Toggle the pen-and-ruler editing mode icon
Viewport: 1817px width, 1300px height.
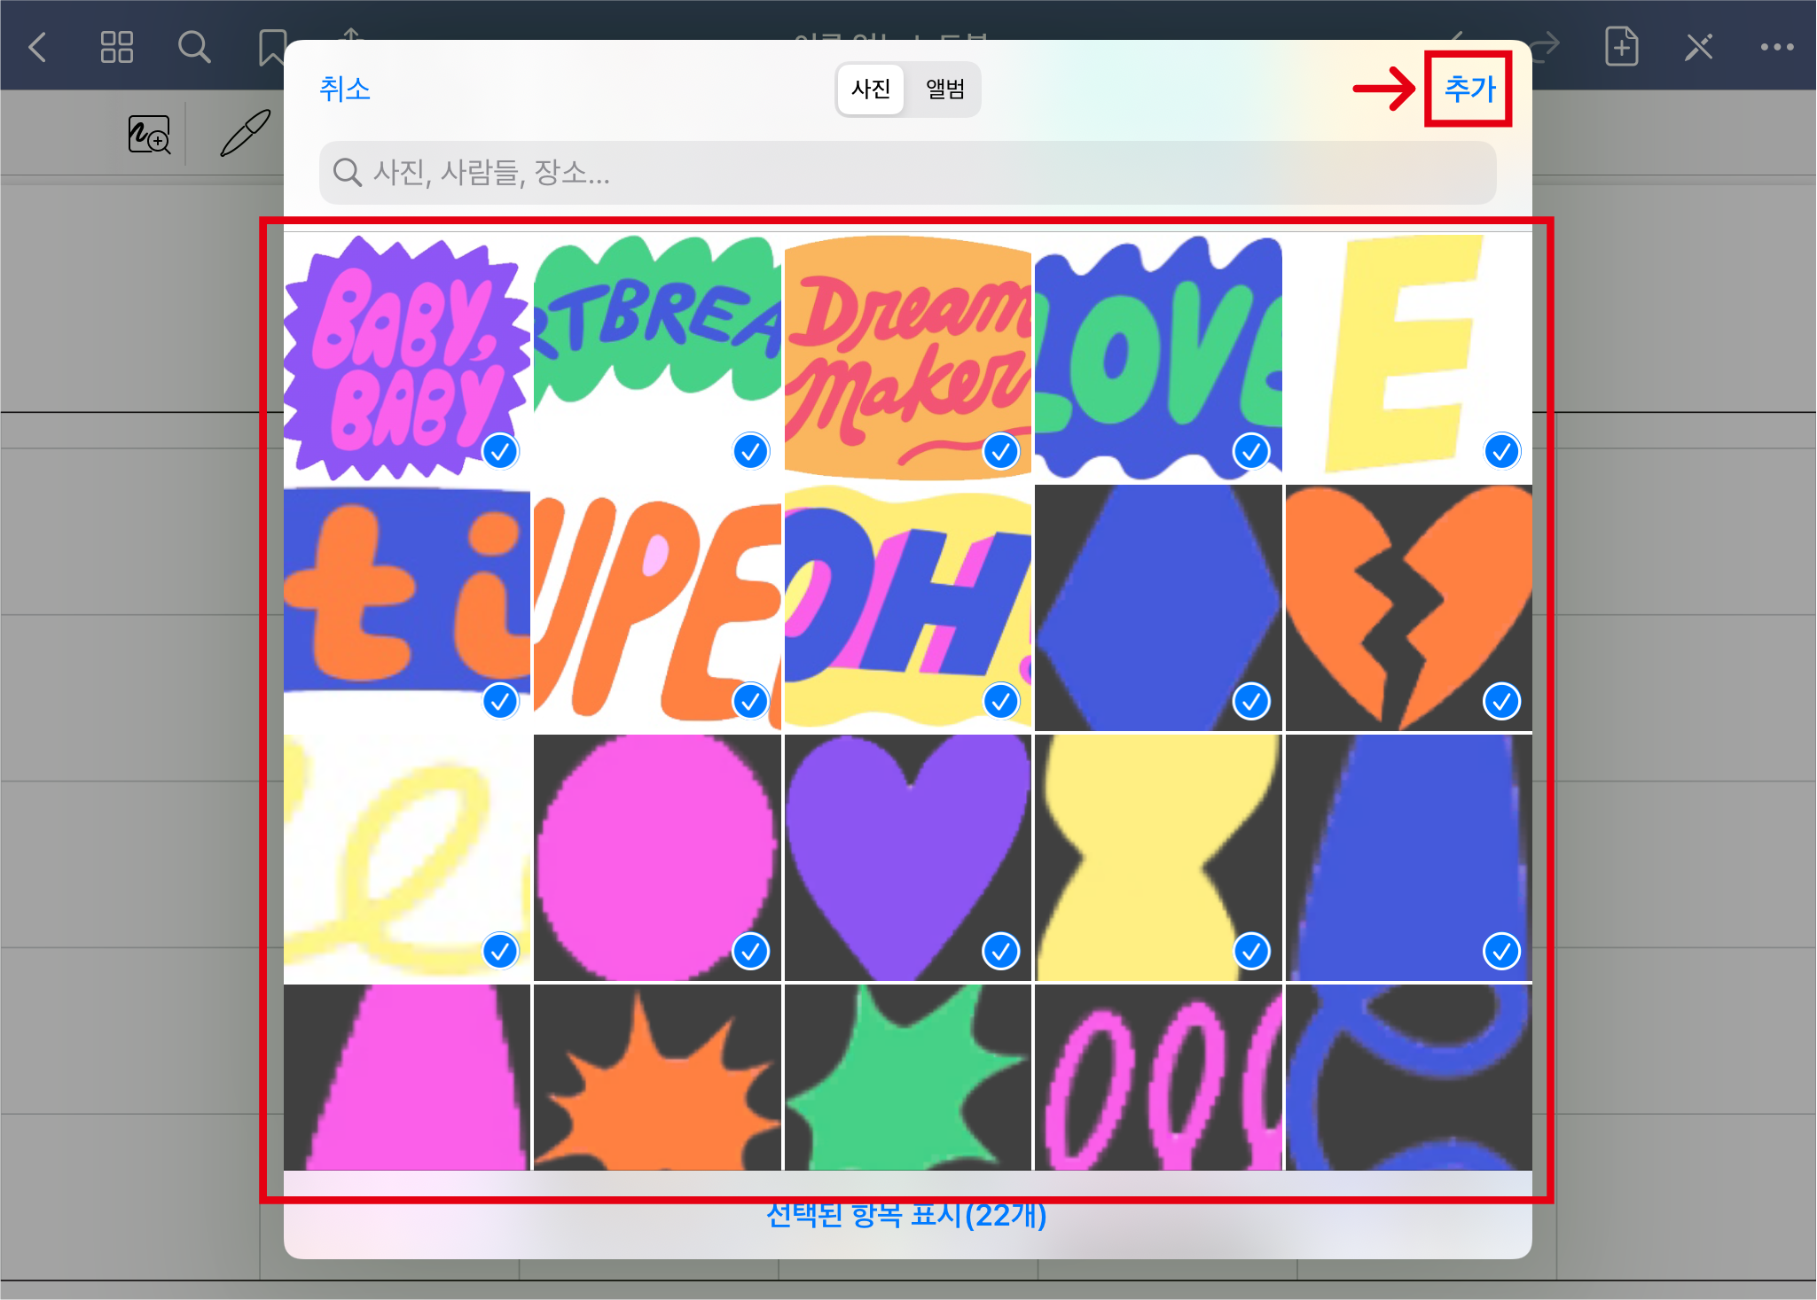(1698, 47)
